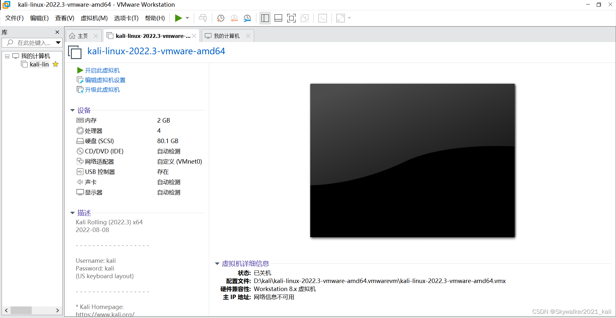Collapse the 虚拟机详细信息 section
This screenshot has height=318, width=616.
click(217, 264)
